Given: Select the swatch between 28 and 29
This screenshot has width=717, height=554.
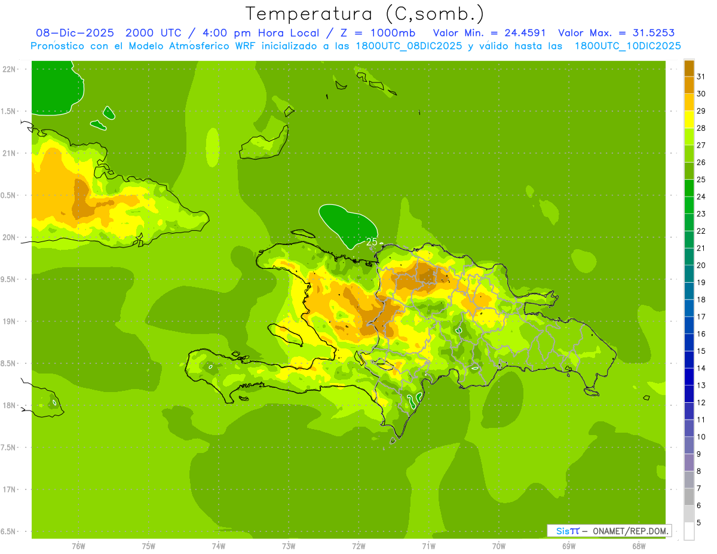Looking at the screenshot, I should click(x=689, y=120).
